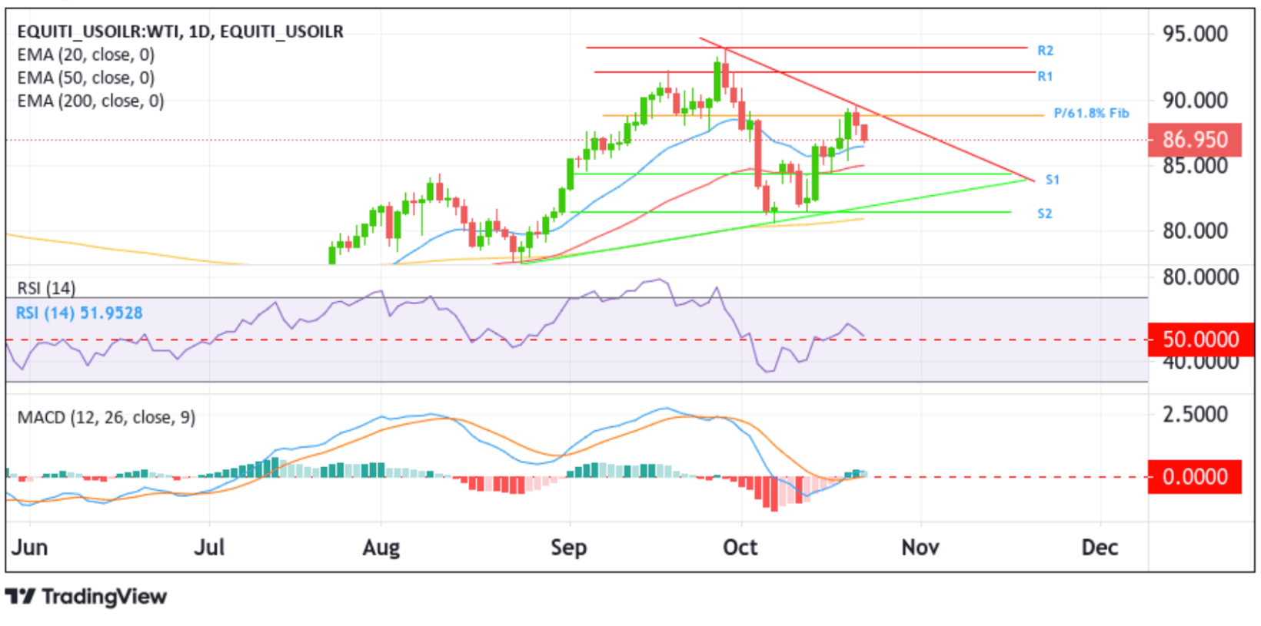Select the RSI (14) pane title
The image size is (1261, 626).
[46, 288]
